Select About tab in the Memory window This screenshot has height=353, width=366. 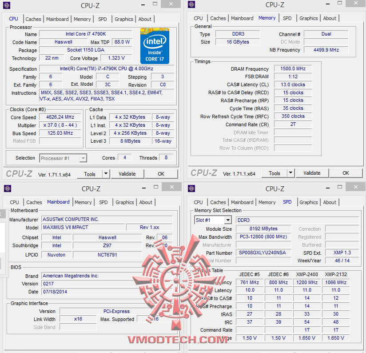click(330, 18)
